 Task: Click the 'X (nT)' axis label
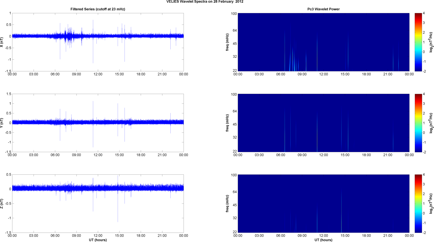[x=2, y=42]
